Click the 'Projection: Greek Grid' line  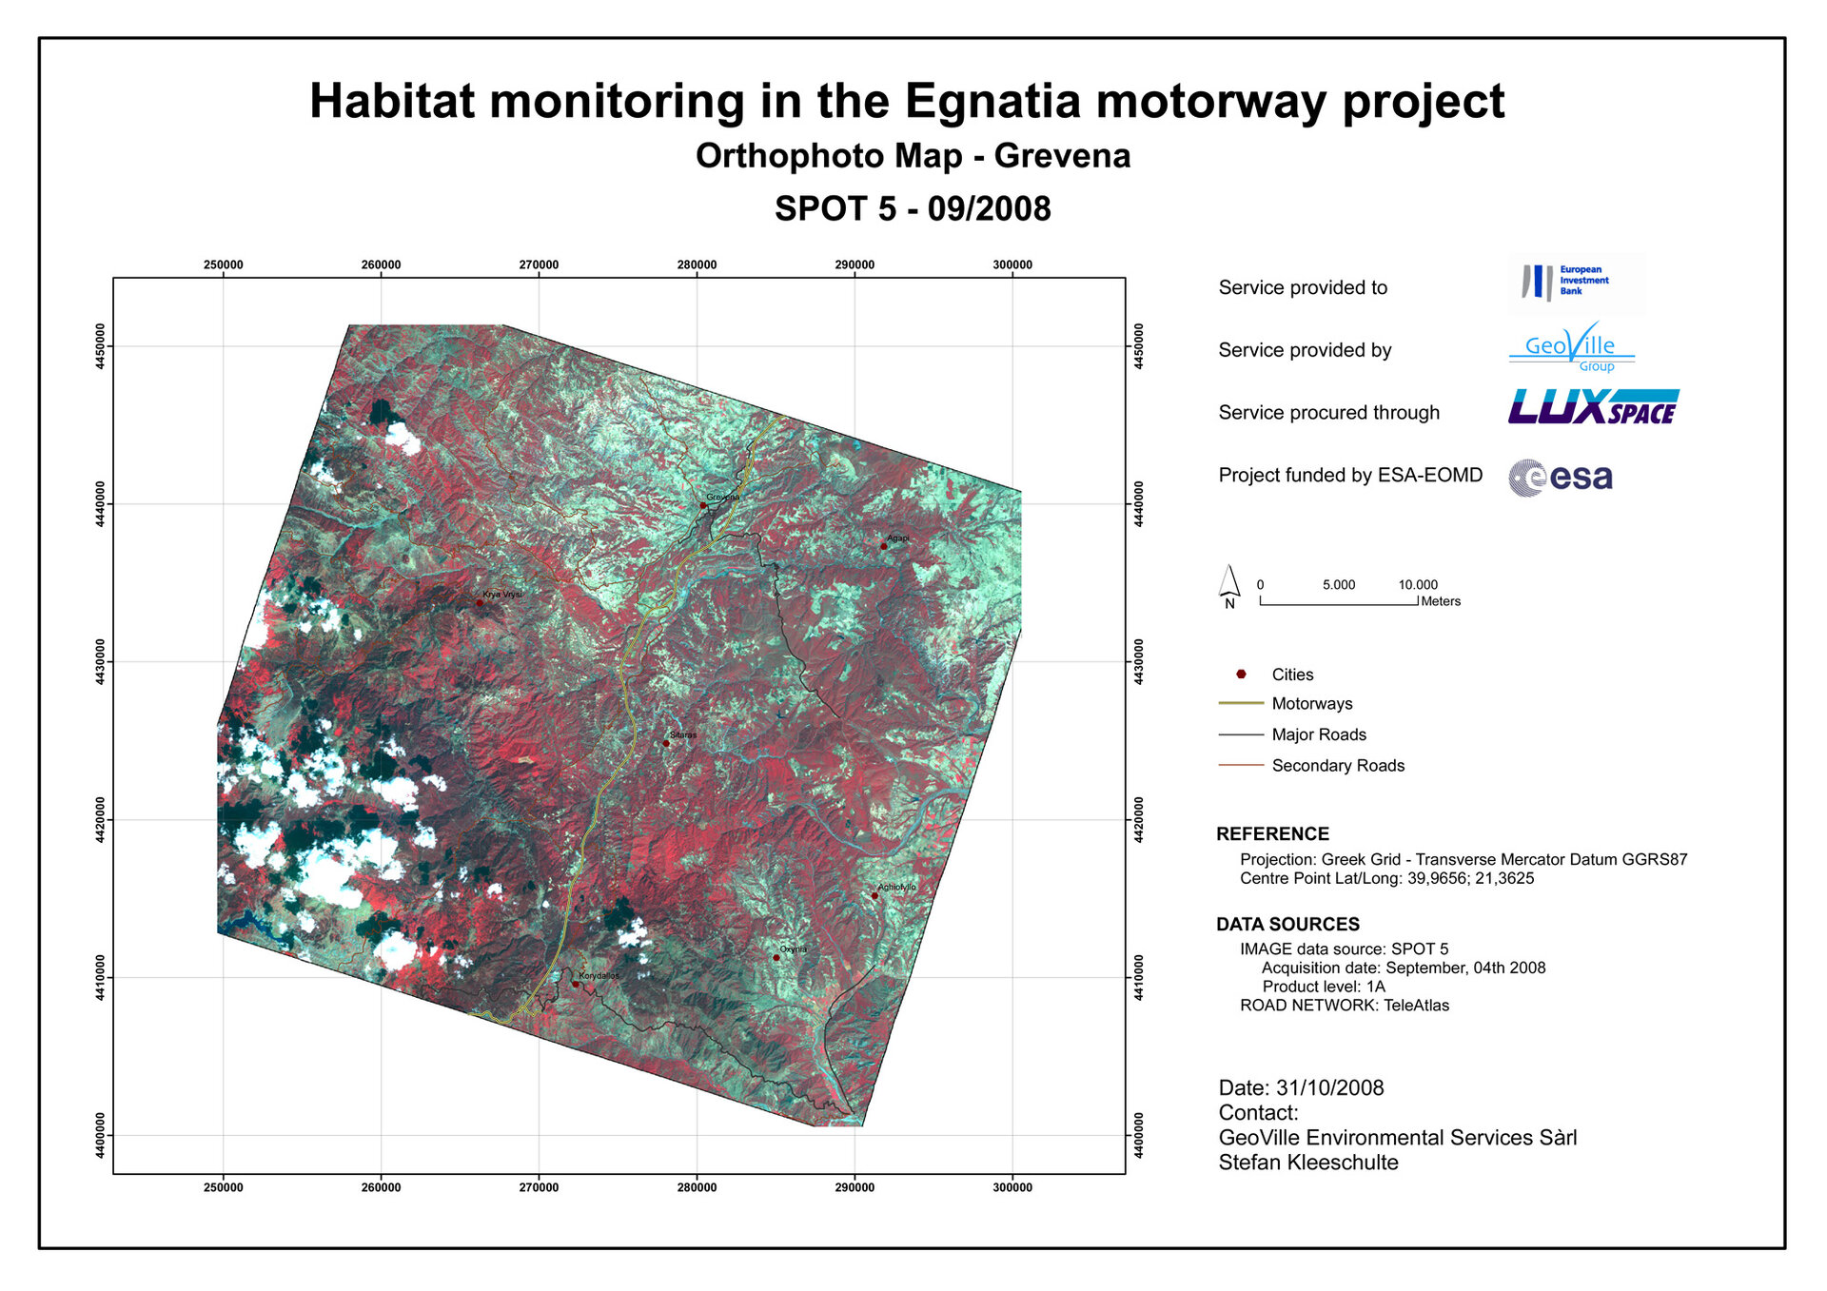(x=1464, y=859)
